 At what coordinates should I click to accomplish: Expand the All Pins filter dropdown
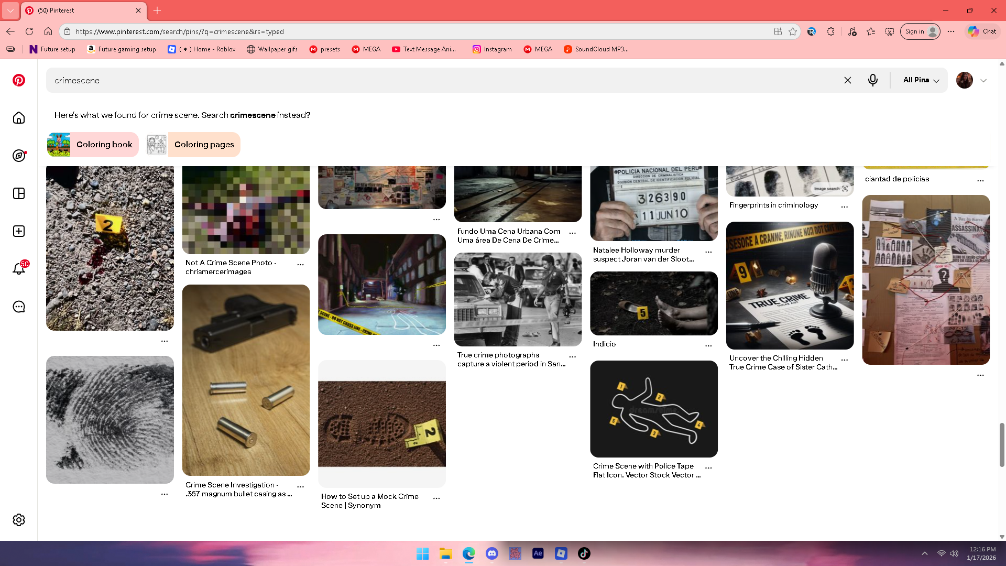(x=921, y=80)
